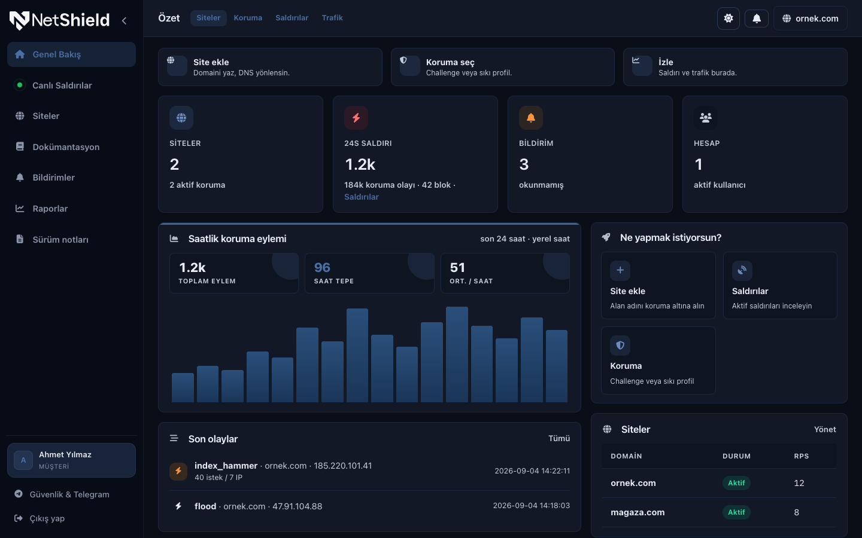
Task: Click the orange bell icon in BİLDİRİM card
Action: (x=531, y=118)
